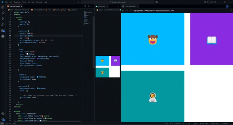Screen dimensions: 233x125
Task: Expand the 10.2 Grid Placement breadcrumb
Action: pos(22,10)
